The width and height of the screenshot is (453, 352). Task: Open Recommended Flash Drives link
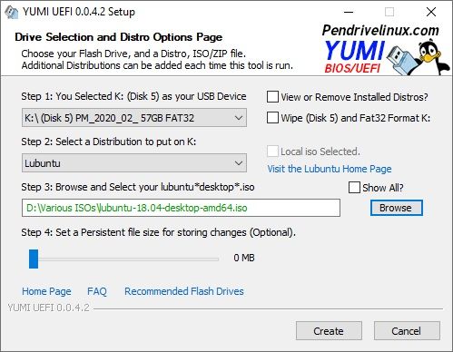pyautogui.click(x=184, y=291)
